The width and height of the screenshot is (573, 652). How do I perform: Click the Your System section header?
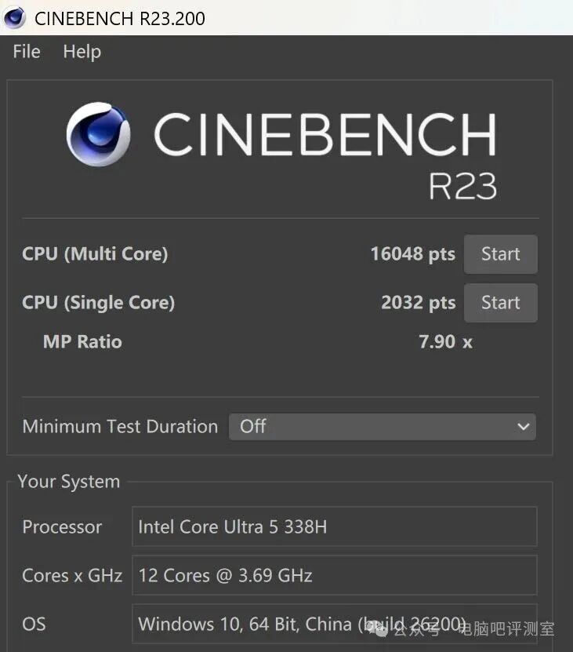click(x=69, y=481)
